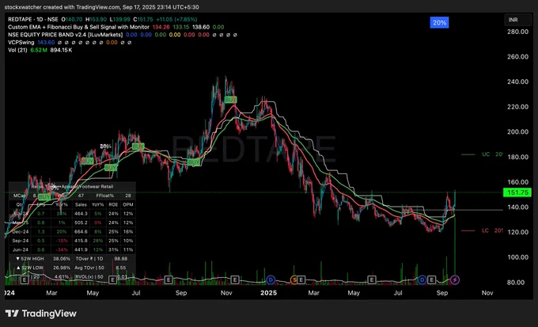The image size is (538, 327).
Task: Click the 441.9 sales cell
Action: pyautogui.click(x=81, y=249)
